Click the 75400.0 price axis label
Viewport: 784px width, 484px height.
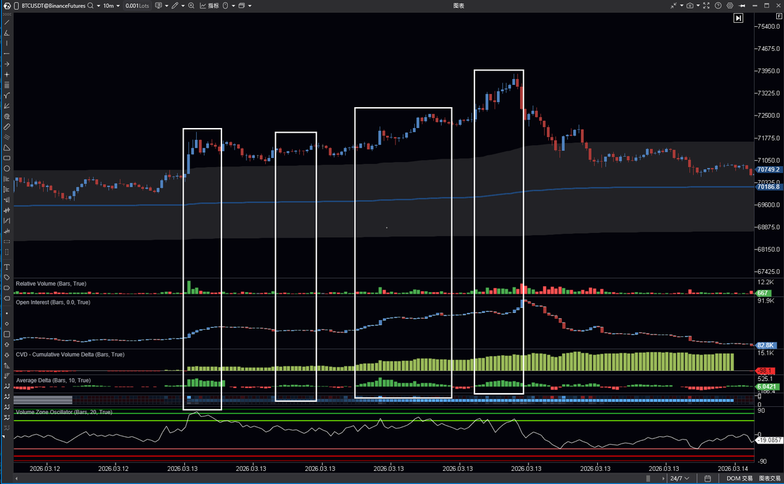click(769, 26)
